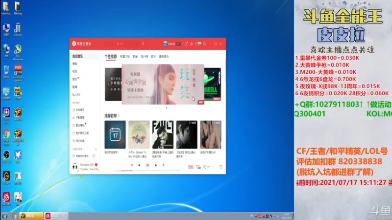Open the skin theme shirt icon

pos(186,44)
